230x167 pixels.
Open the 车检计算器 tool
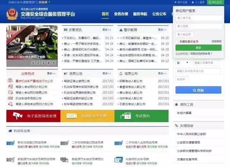tap(184, 113)
